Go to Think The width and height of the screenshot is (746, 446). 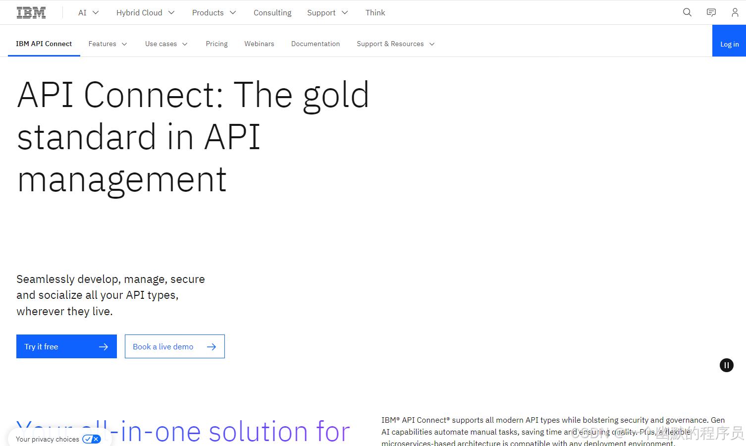(x=375, y=12)
